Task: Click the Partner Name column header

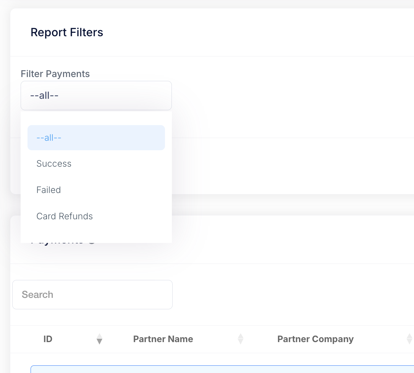Action: [163, 339]
